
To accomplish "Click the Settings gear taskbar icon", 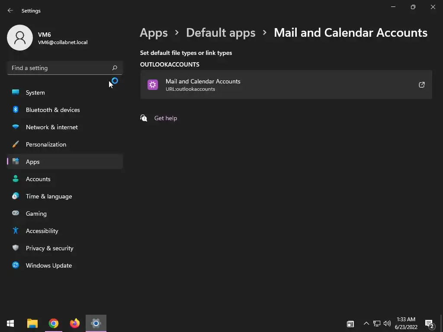I will 96,323.
